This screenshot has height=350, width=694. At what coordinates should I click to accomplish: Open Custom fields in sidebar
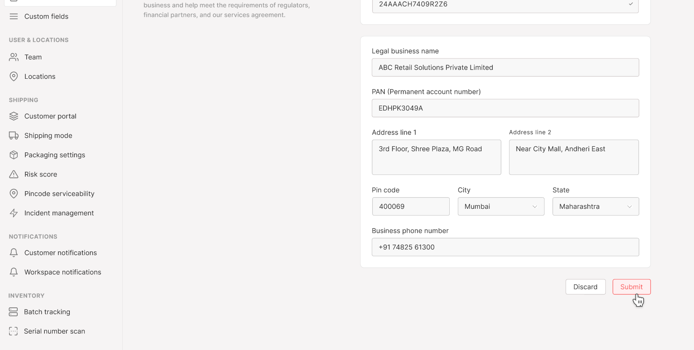coord(46,16)
